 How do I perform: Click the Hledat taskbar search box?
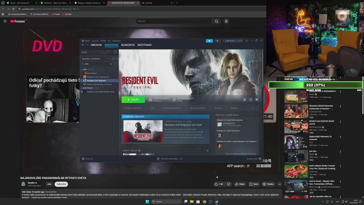(166, 202)
